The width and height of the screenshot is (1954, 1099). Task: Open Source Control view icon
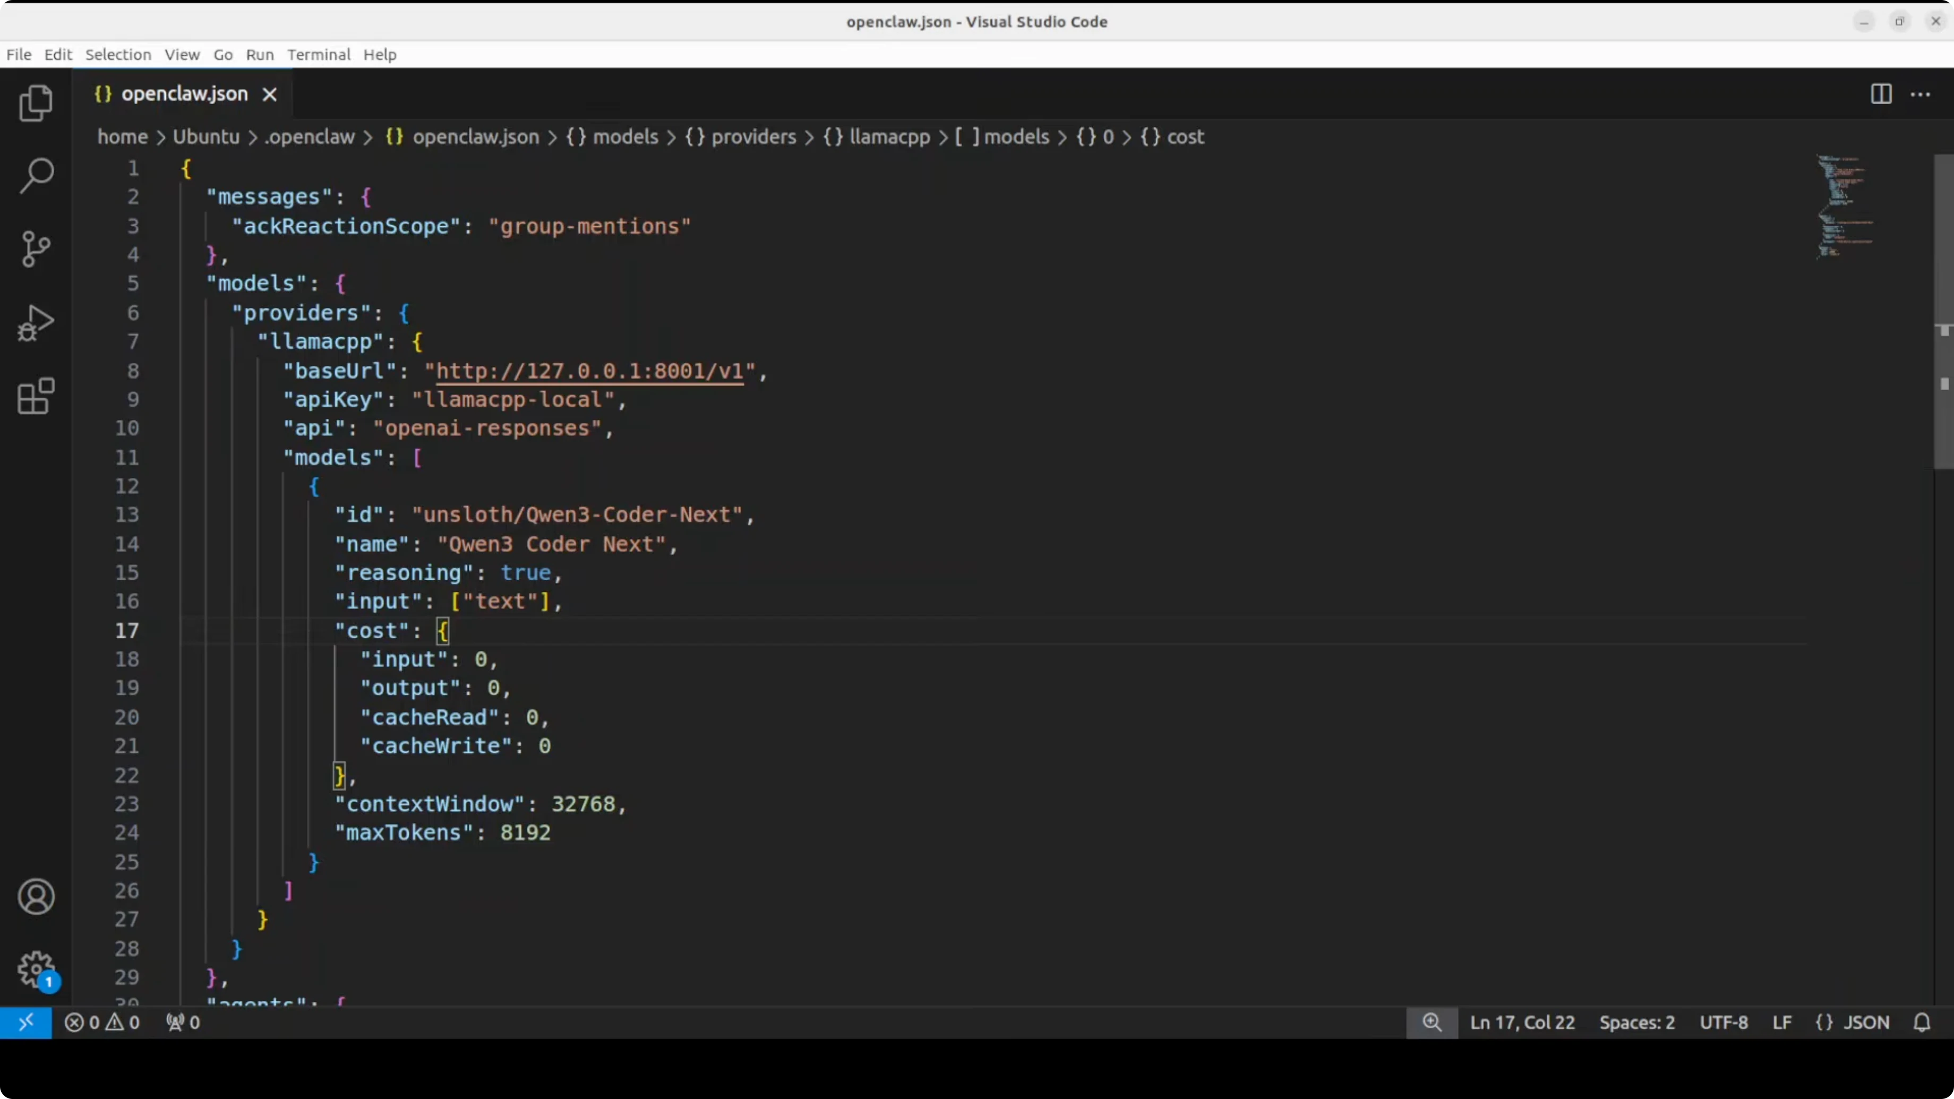click(36, 249)
